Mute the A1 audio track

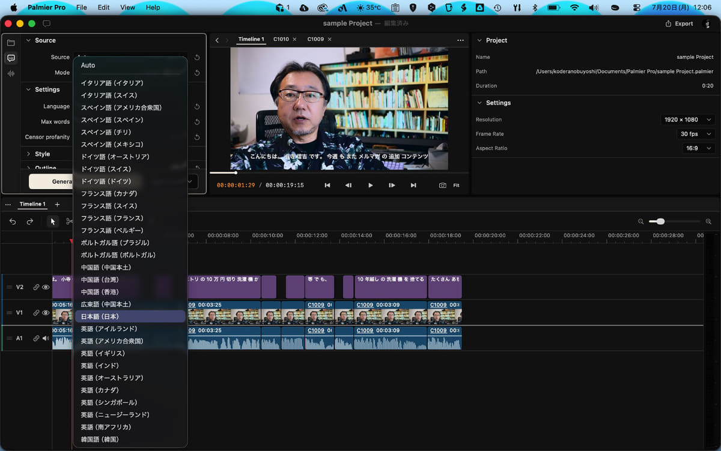(45, 339)
